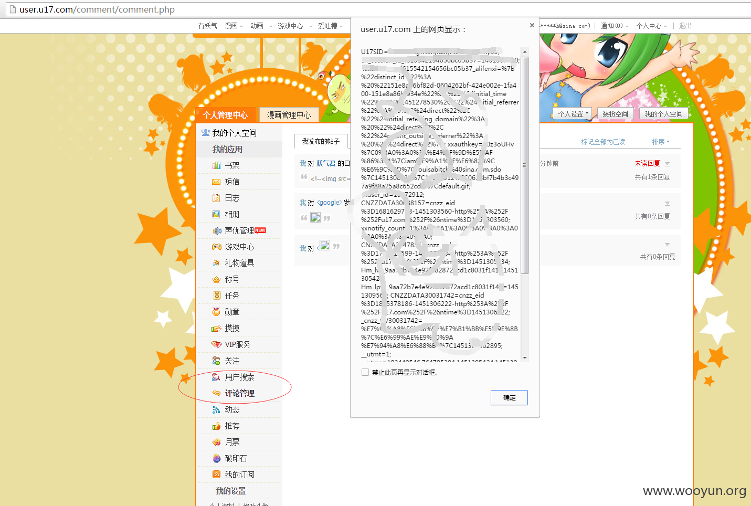Open 声优管理 speaker icon
Screen dimensions: 751x506
tap(217, 230)
